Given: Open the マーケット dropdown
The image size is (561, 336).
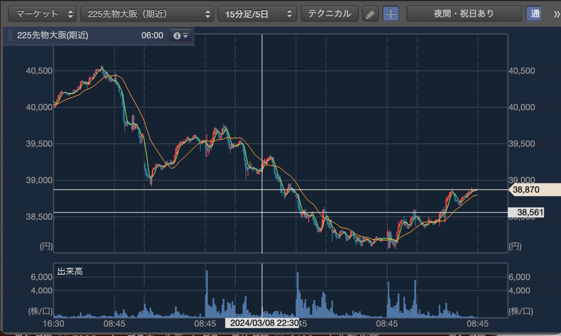Looking at the screenshot, I should pos(43,14).
